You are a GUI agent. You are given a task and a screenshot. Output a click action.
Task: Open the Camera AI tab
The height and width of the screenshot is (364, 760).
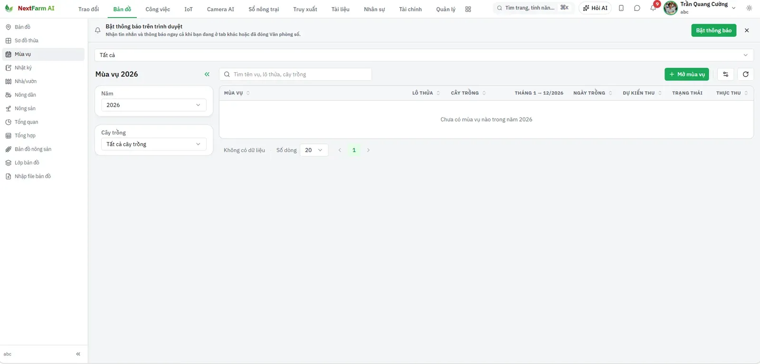[220, 9]
